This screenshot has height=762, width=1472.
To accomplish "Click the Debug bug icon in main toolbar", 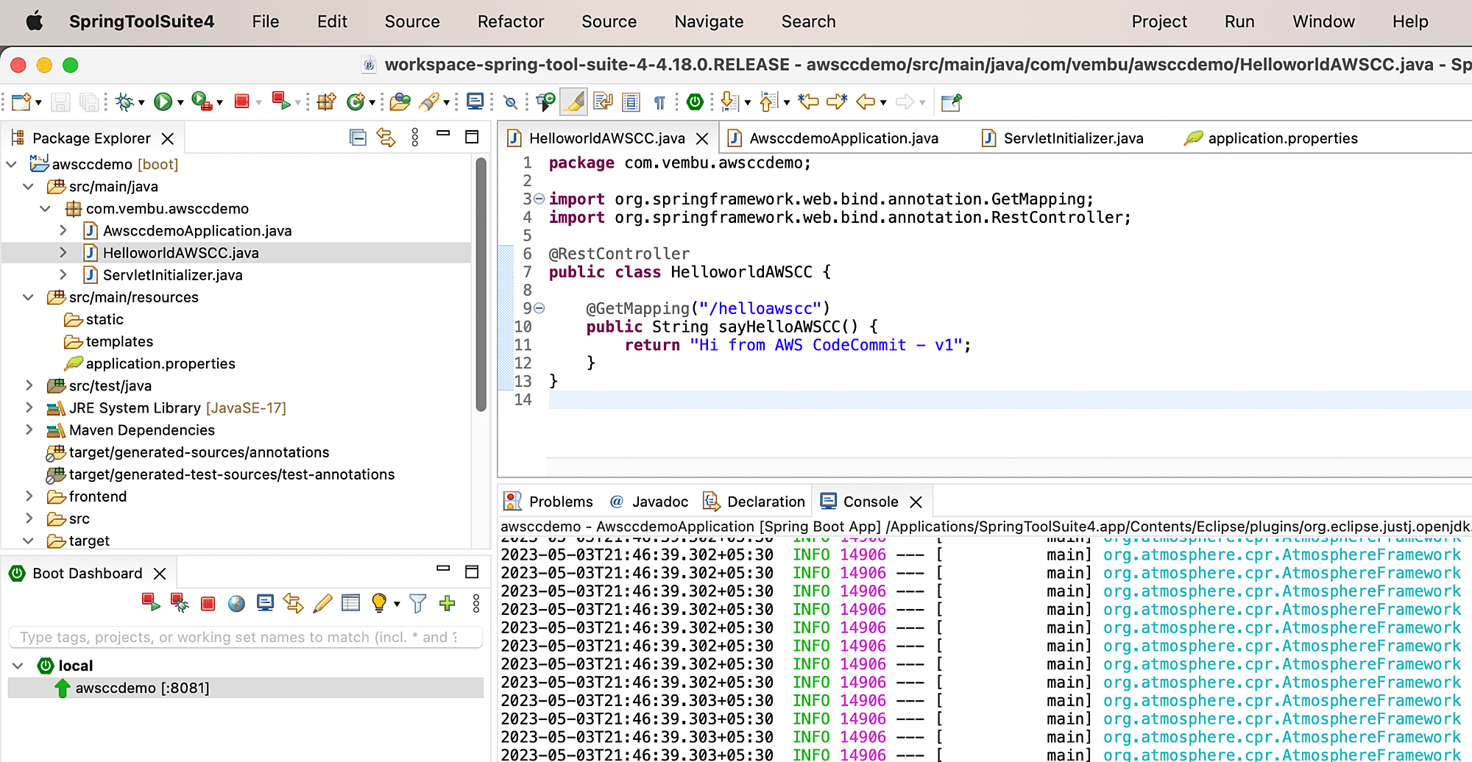I will tap(124, 102).
